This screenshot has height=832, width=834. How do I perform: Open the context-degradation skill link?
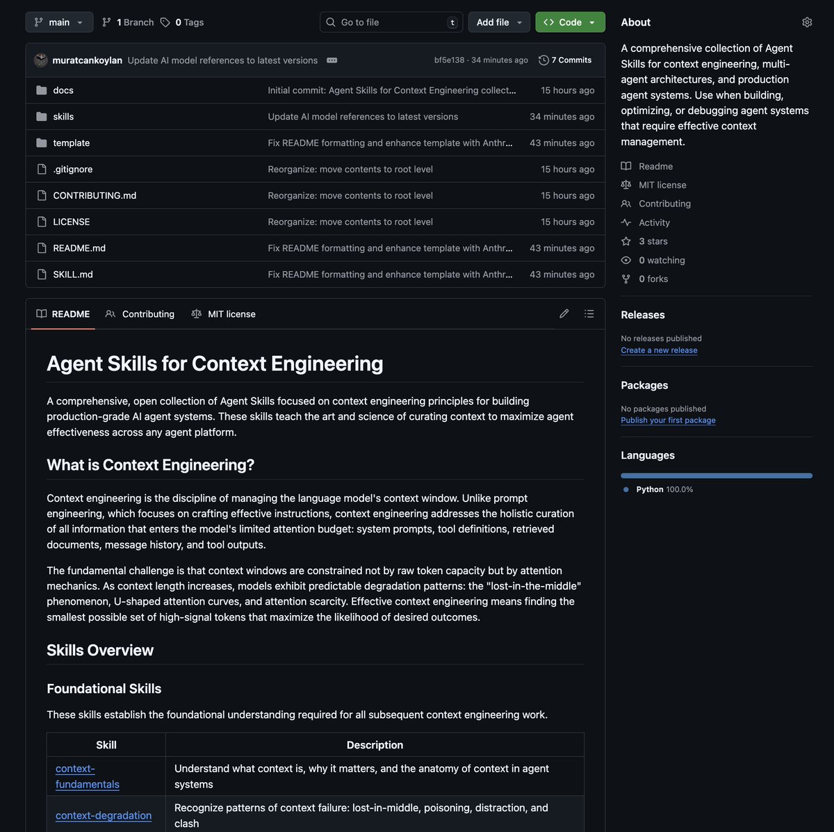(104, 815)
